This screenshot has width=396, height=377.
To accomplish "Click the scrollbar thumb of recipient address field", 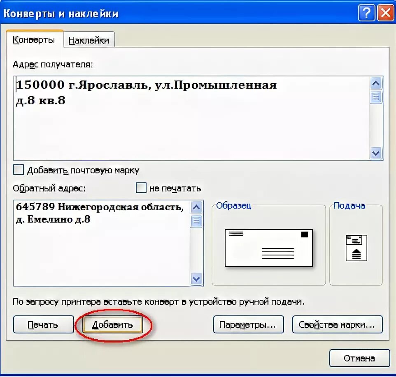I will coord(375,98).
